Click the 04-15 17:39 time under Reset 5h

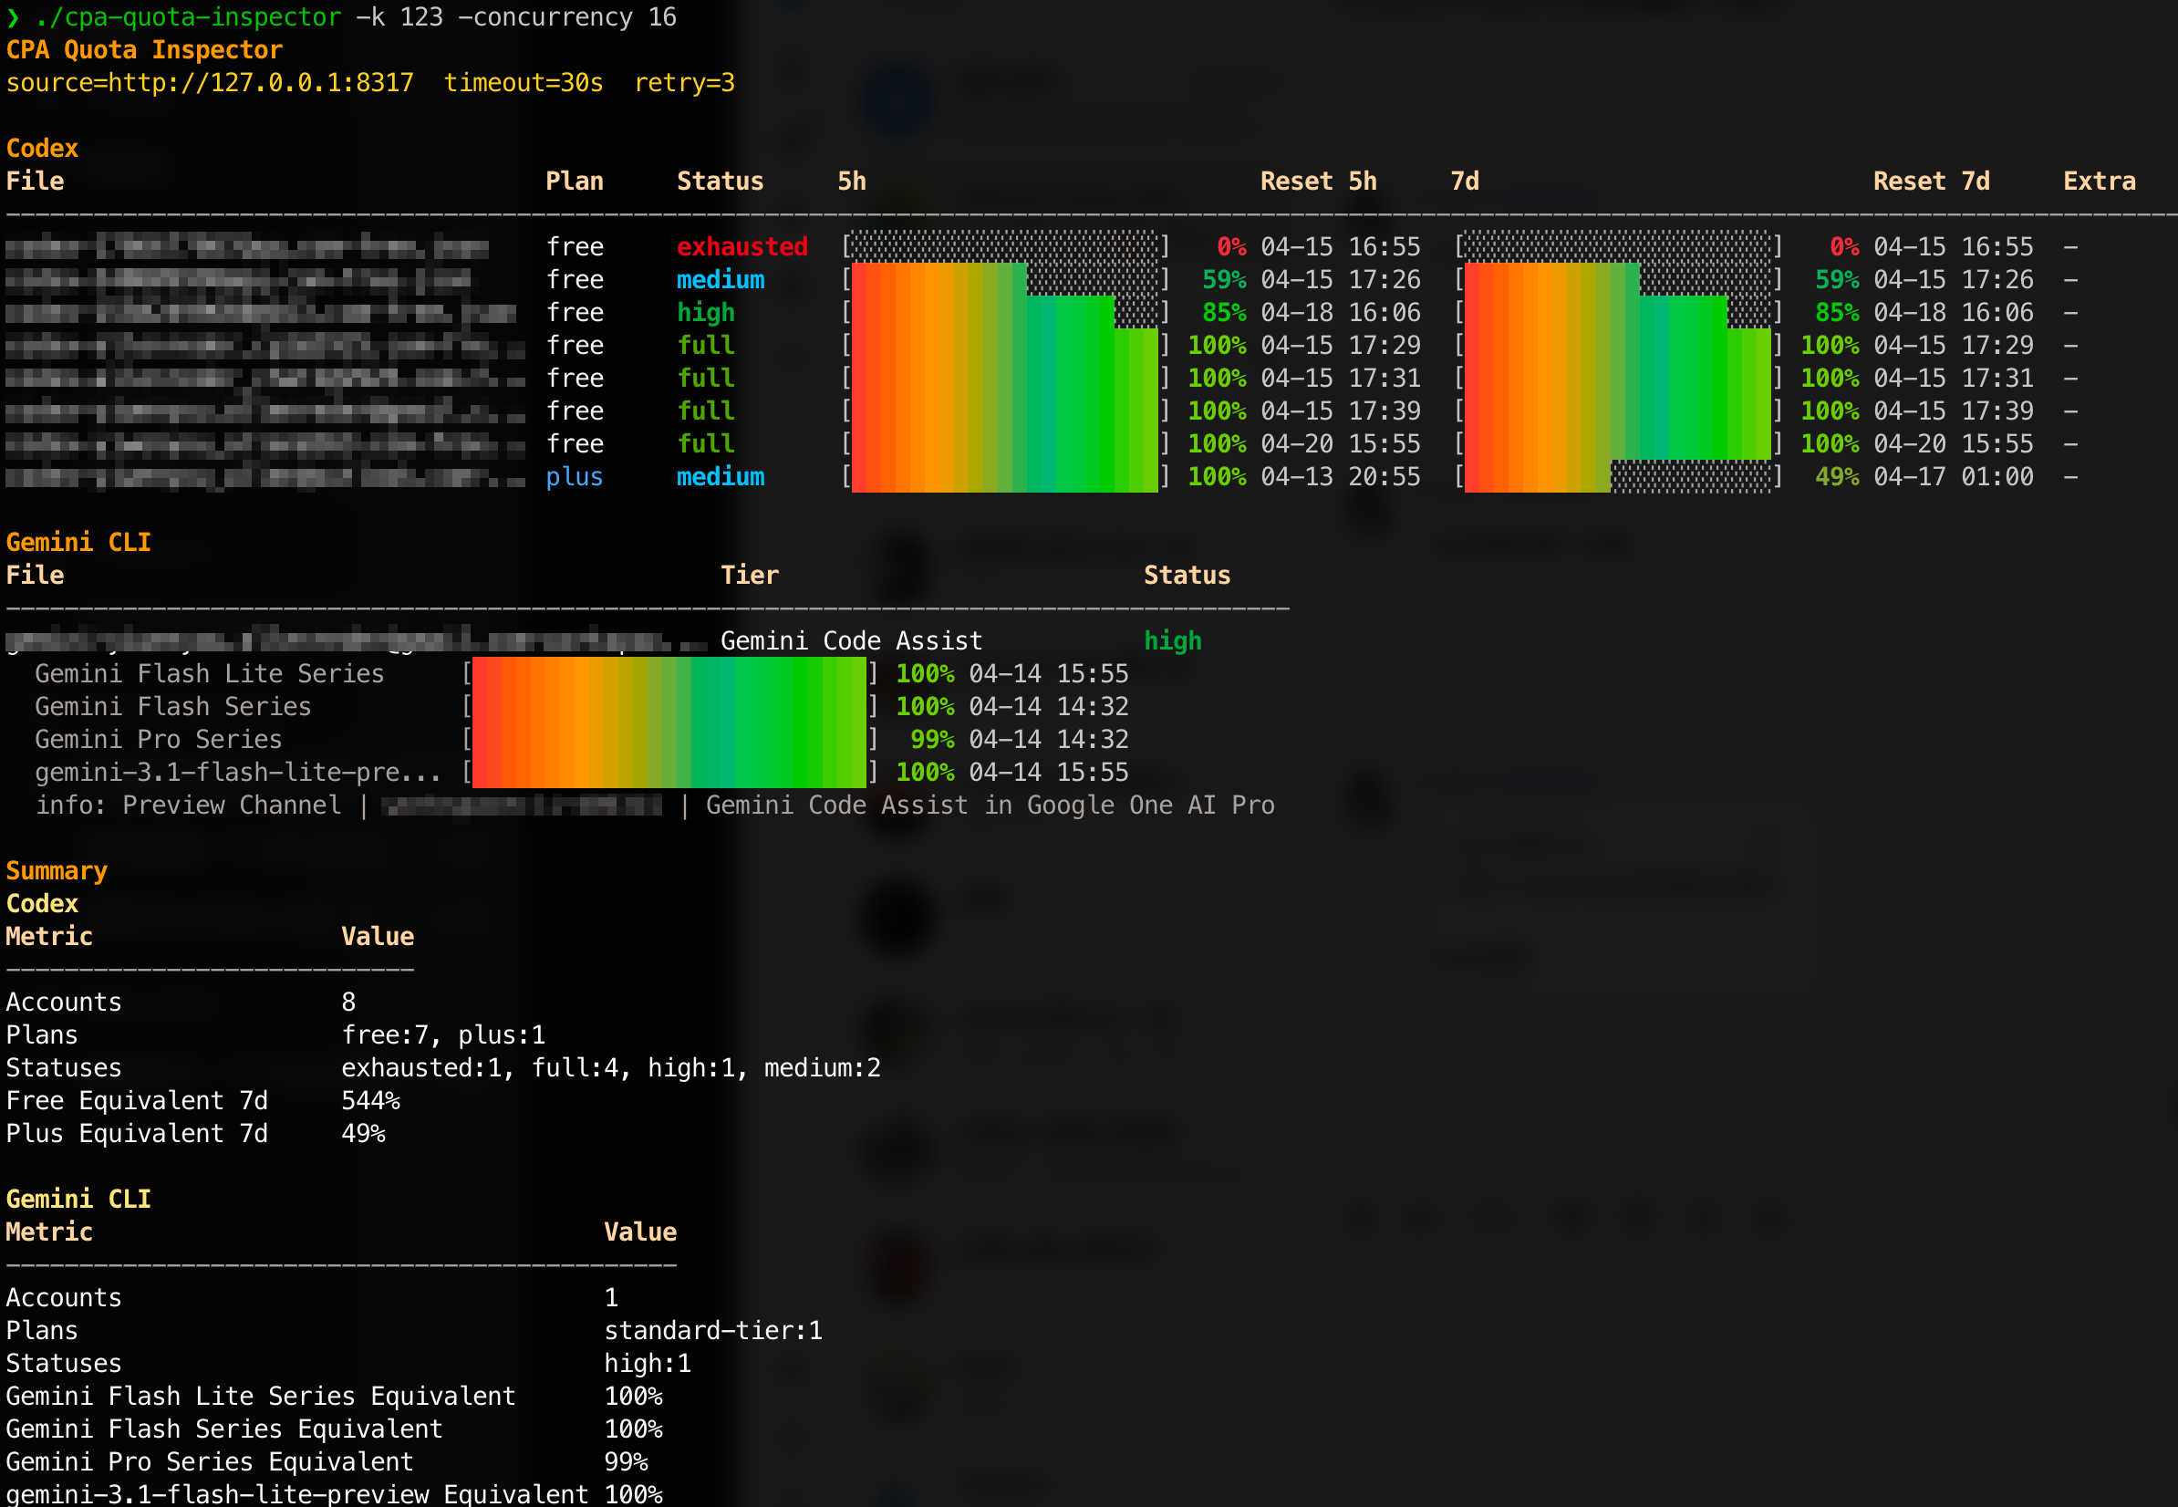(x=1340, y=411)
